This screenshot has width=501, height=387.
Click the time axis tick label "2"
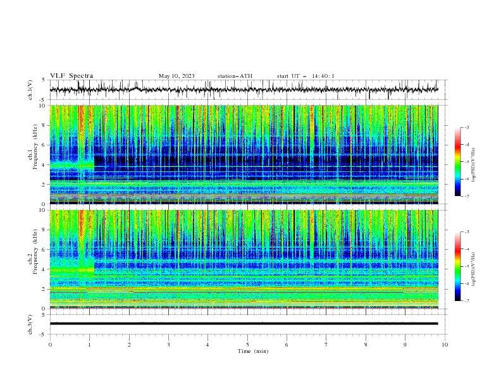[129, 345]
